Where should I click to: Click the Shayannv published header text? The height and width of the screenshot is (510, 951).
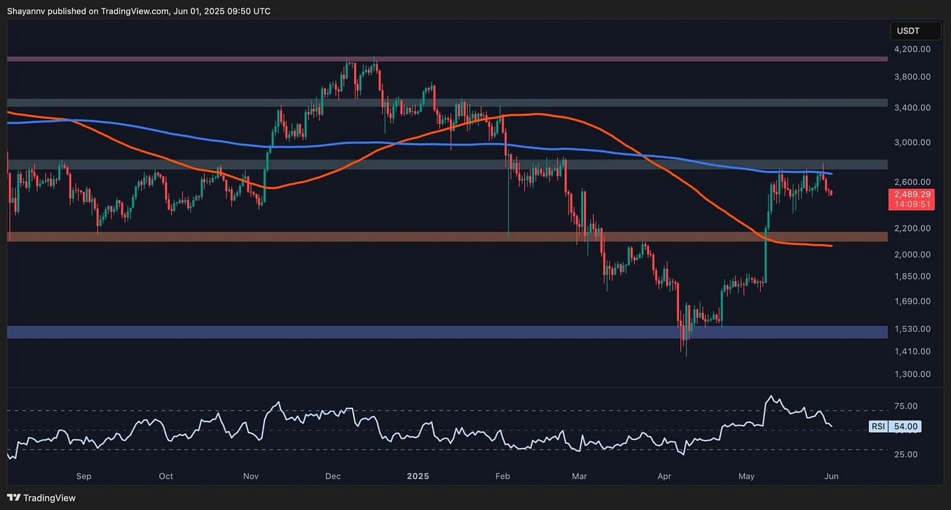pos(138,11)
